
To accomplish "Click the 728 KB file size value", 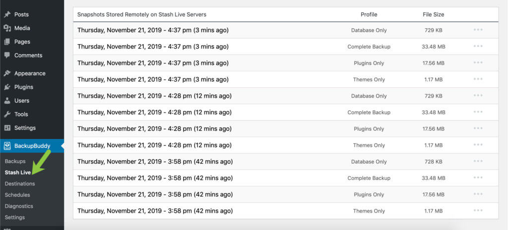I will [x=434, y=162].
